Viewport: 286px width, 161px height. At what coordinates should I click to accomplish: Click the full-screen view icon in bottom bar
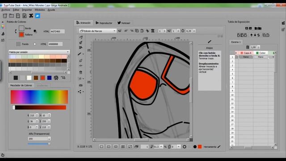pos(130,147)
